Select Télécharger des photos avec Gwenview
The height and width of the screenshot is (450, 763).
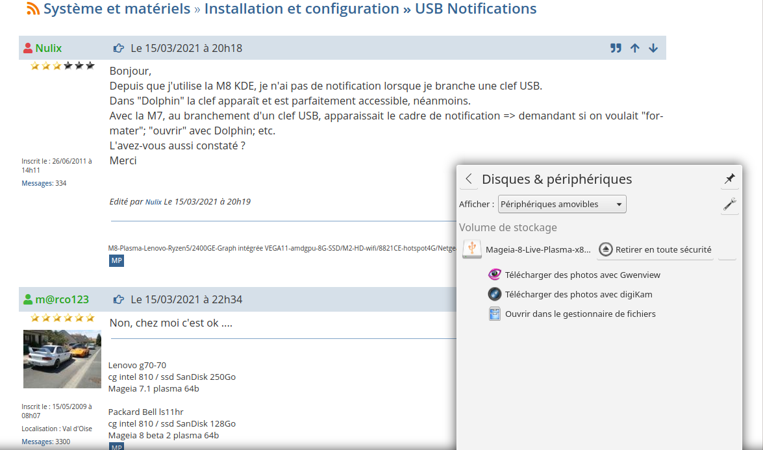click(574, 275)
